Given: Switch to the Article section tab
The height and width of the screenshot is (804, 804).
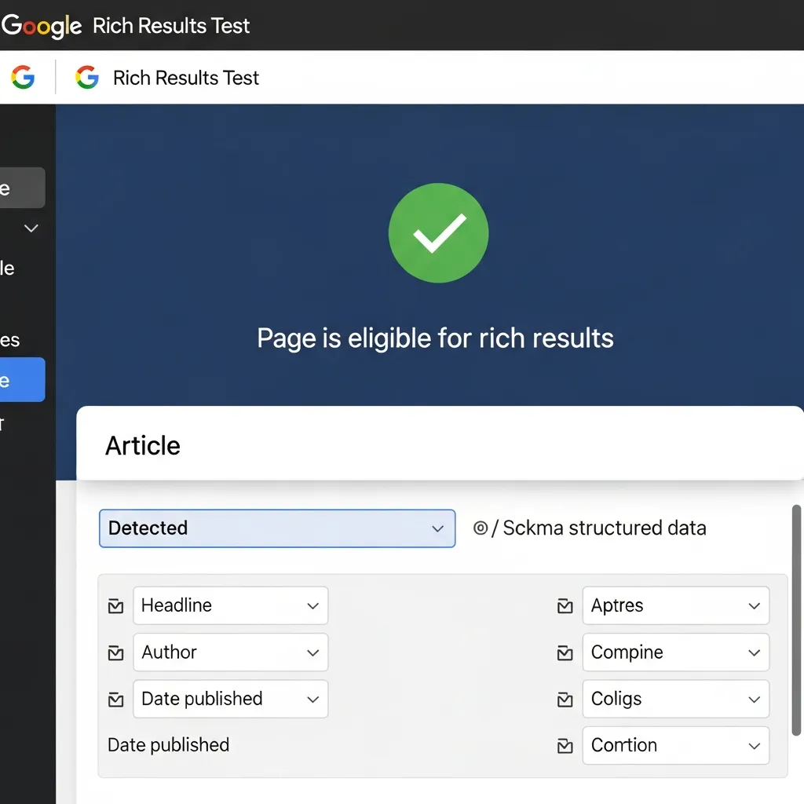Looking at the screenshot, I should (142, 444).
